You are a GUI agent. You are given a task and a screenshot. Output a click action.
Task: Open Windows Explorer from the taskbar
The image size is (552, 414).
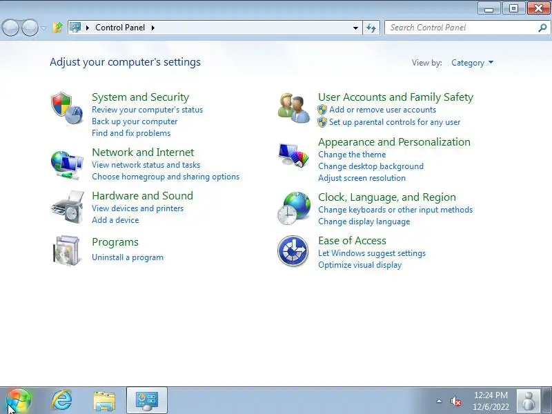point(104,401)
